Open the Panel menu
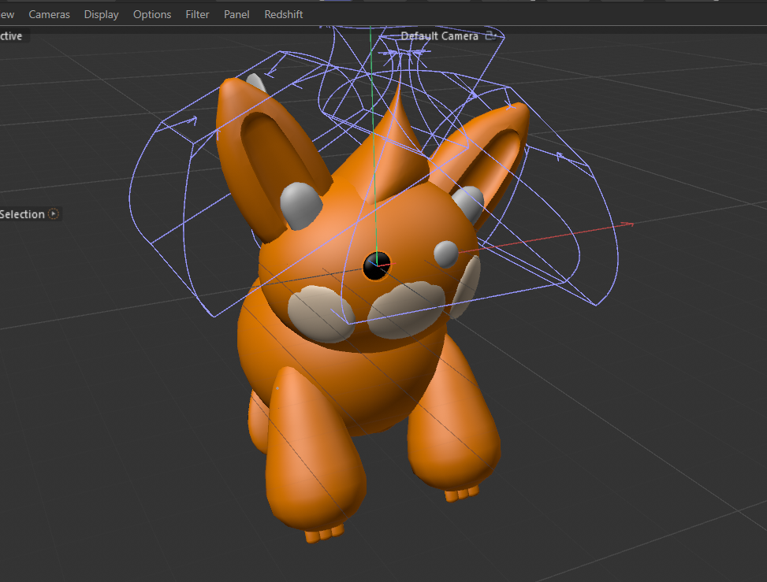Screen dimensions: 767x582 click(236, 13)
